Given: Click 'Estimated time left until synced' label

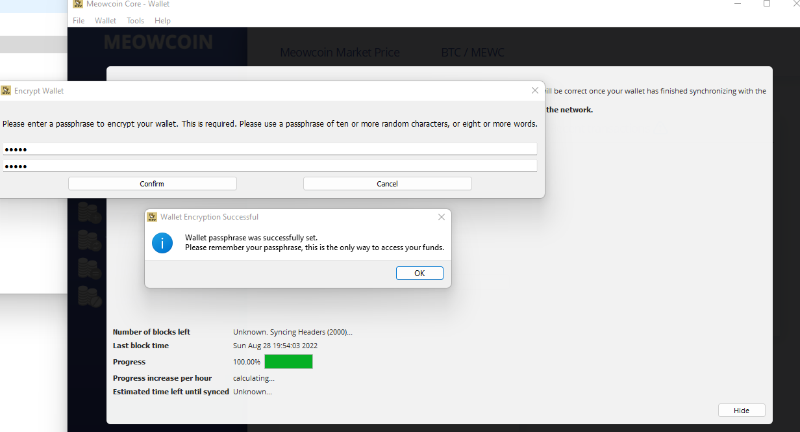Looking at the screenshot, I should click(x=171, y=392).
